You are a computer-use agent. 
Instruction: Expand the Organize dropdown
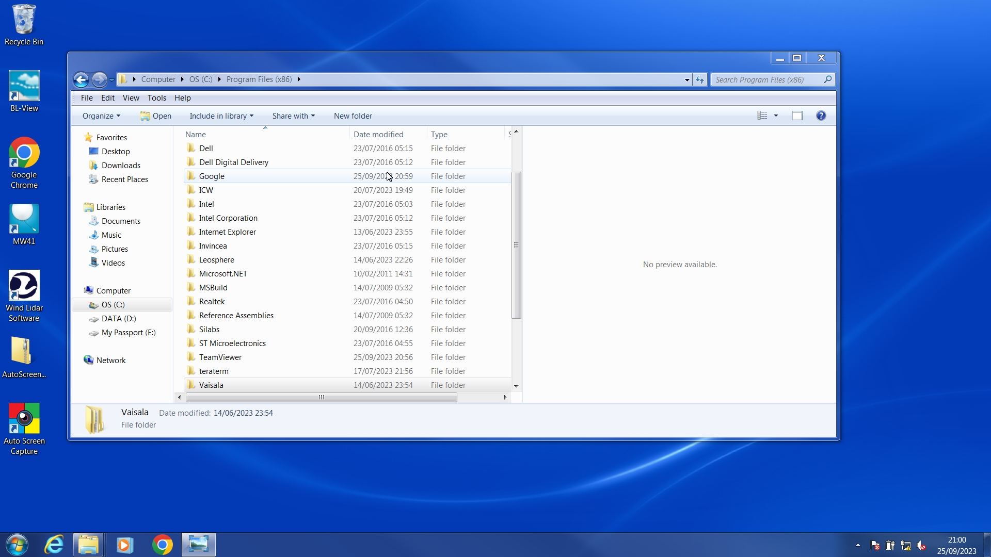tap(101, 116)
